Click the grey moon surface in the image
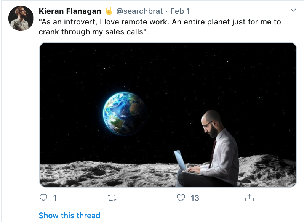This screenshot has width=304, height=222. pyautogui.click(x=95, y=174)
